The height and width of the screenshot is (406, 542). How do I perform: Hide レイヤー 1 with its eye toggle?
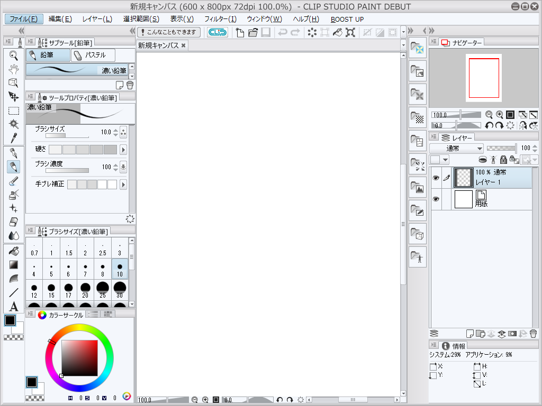tap(436, 178)
